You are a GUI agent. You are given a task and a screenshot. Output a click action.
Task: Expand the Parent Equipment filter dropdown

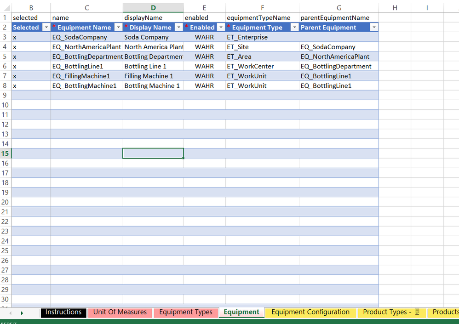tap(373, 28)
